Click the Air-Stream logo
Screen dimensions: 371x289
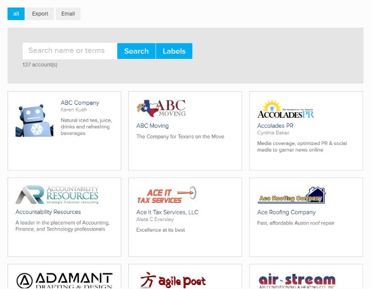coord(297,281)
